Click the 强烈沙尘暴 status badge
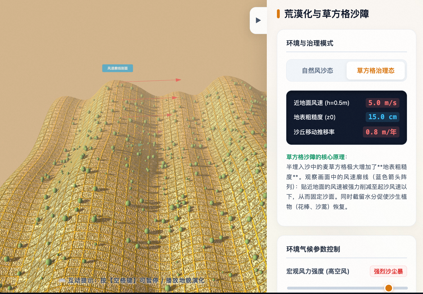This screenshot has height=294, width=423. tap(388, 271)
